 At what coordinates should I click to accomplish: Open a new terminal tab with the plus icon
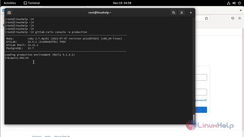(x=9, y=13)
